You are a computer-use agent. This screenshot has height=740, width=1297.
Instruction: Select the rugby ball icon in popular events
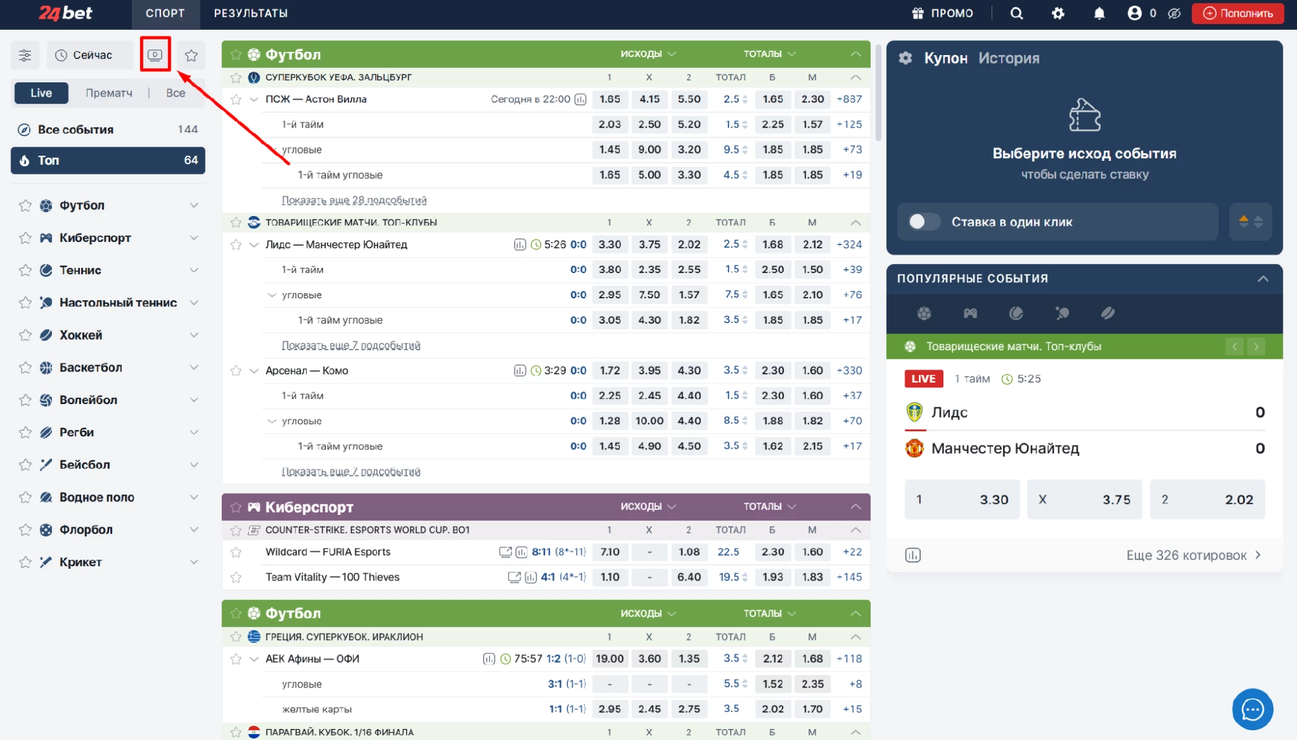pos(1108,313)
